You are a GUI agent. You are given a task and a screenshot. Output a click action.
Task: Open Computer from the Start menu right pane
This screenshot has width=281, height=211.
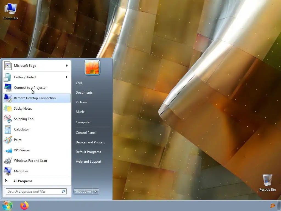83,122
